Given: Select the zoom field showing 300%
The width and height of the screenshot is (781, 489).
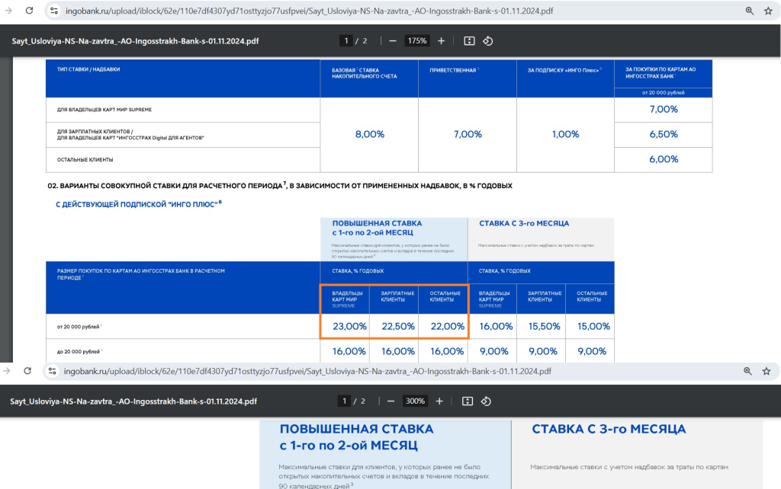Looking at the screenshot, I should (x=416, y=401).
